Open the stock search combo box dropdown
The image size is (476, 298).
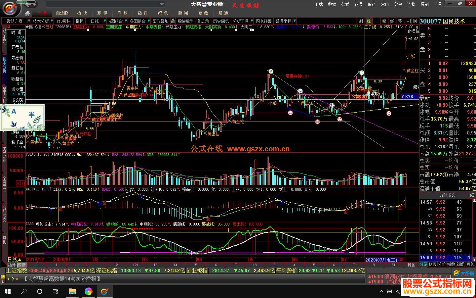(162, 4)
